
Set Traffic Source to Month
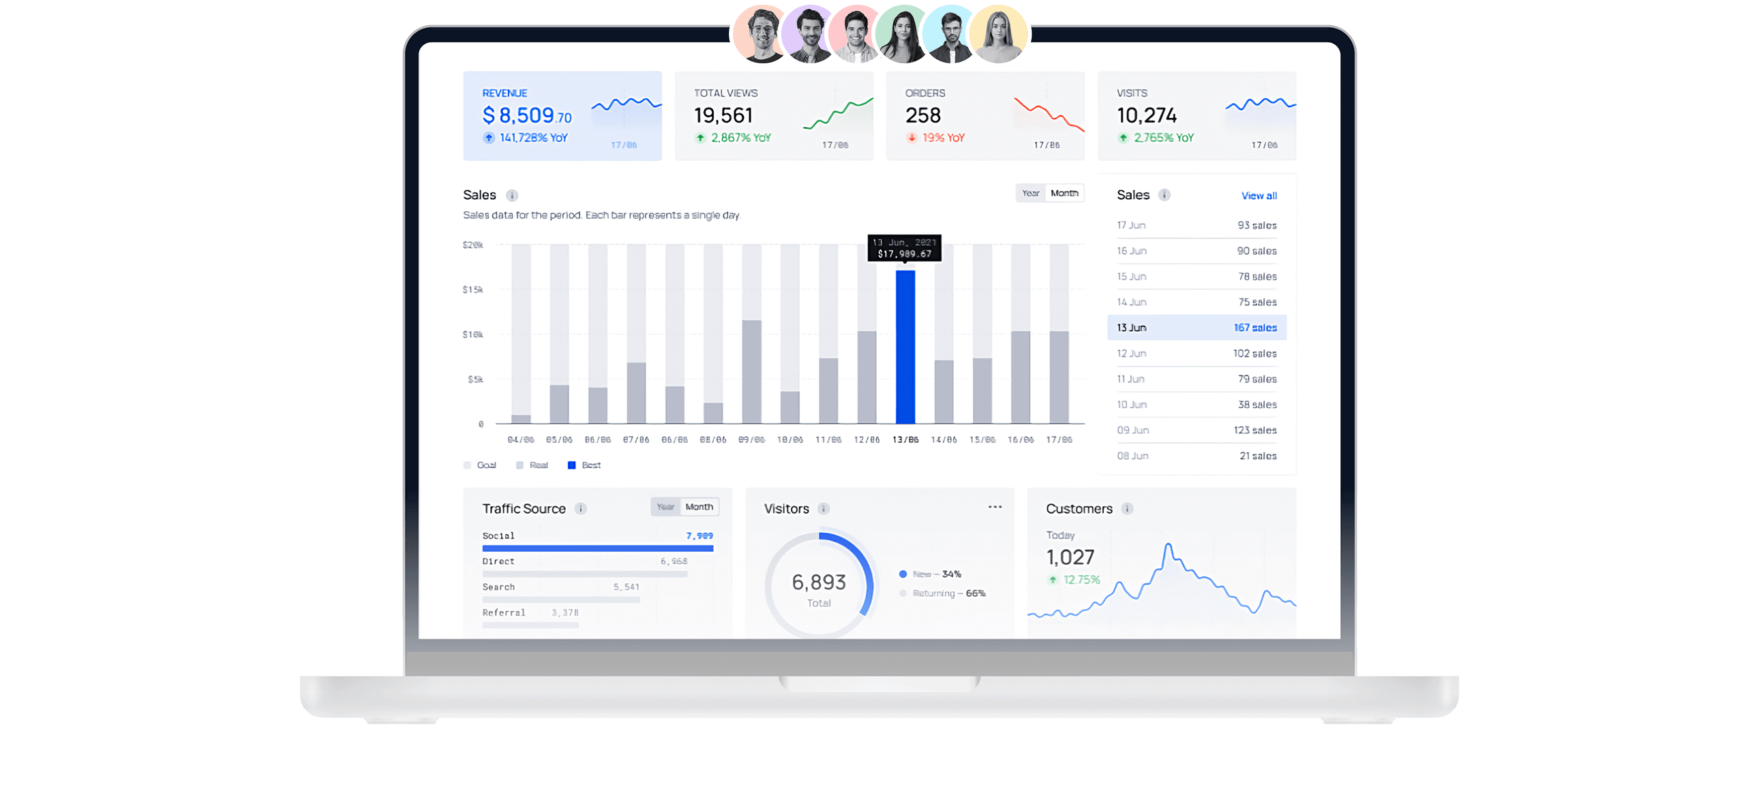tap(700, 506)
